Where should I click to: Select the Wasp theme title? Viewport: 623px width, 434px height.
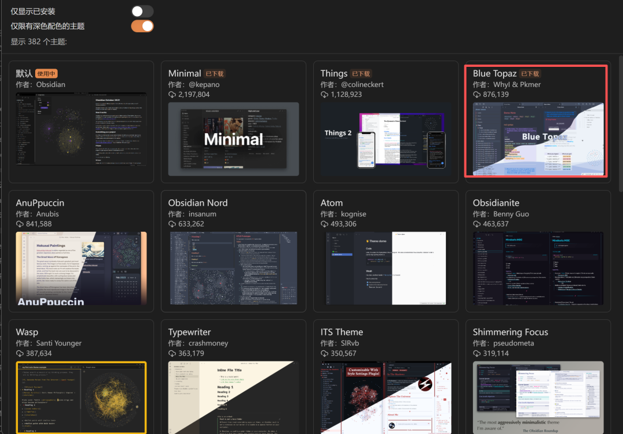click(27, 333)
